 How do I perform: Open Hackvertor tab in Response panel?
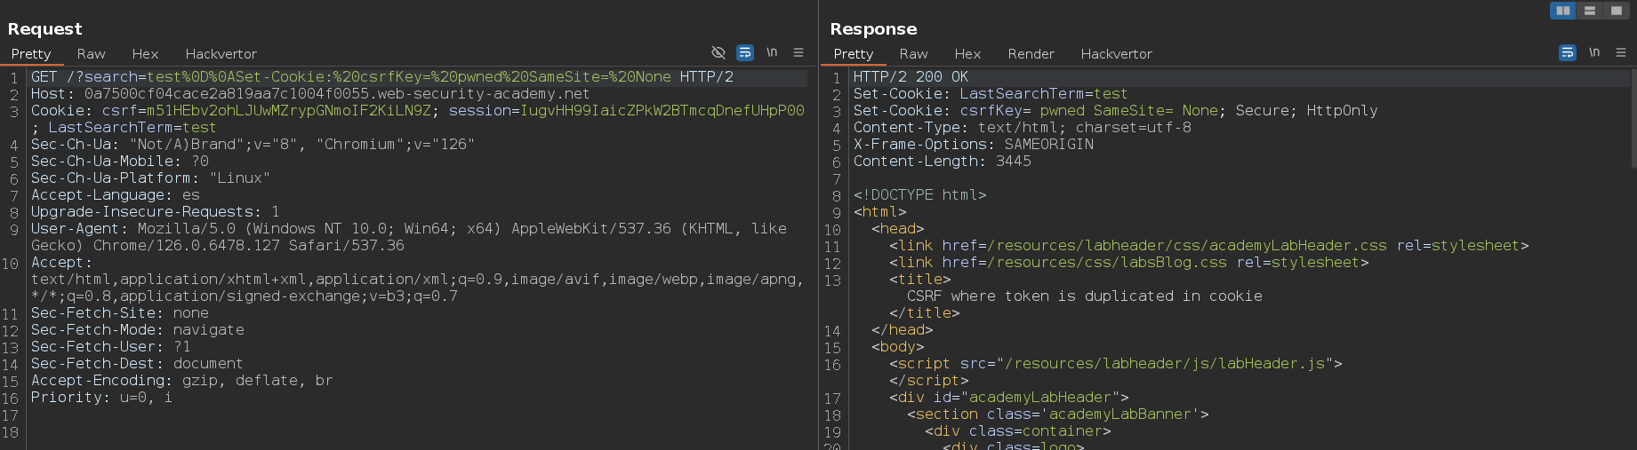(x=1117, y=54)
